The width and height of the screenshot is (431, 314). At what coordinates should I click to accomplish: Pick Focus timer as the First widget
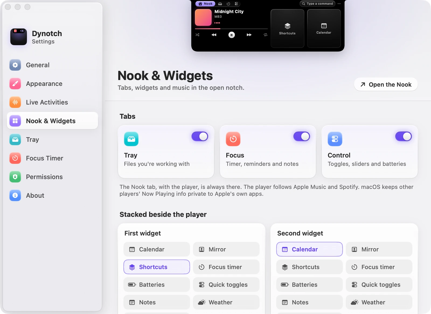(226, 267)
